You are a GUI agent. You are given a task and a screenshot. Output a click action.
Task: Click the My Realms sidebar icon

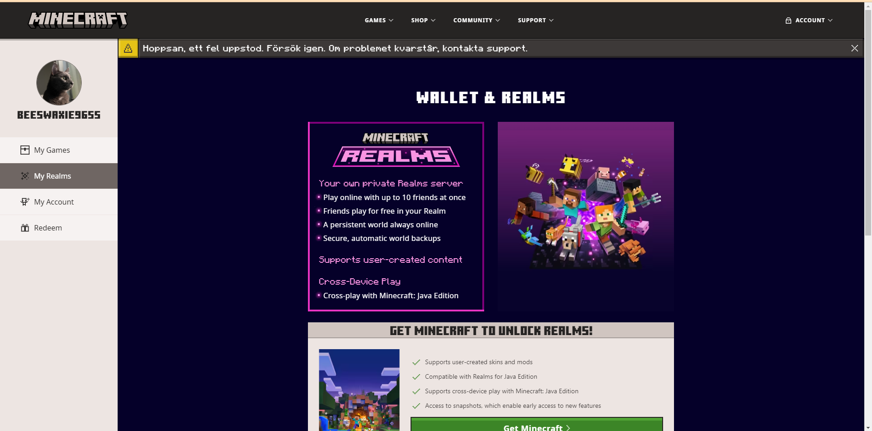[x=25, y=176]
